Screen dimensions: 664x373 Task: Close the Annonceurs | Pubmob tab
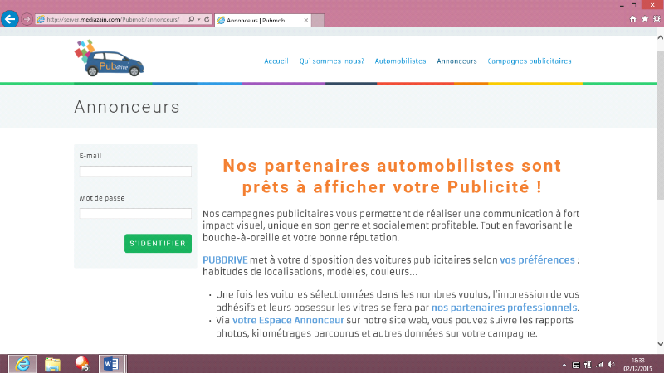(x=305, y=20)
